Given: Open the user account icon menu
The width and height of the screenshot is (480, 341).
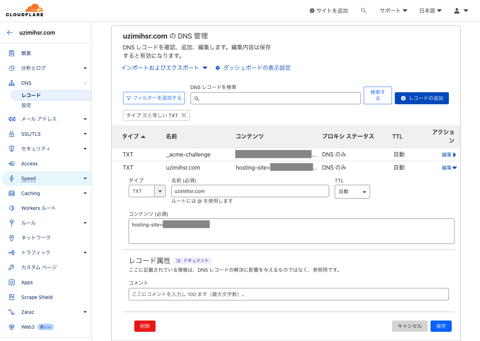Looking at the screenshot, I should pos(461,11).
